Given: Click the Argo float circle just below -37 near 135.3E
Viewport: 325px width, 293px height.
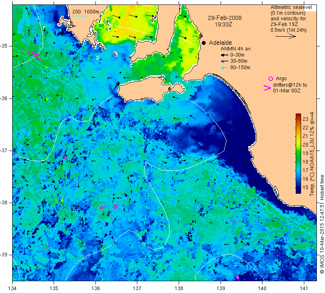Looking at the screenshot, I should [x=66, y=158].
